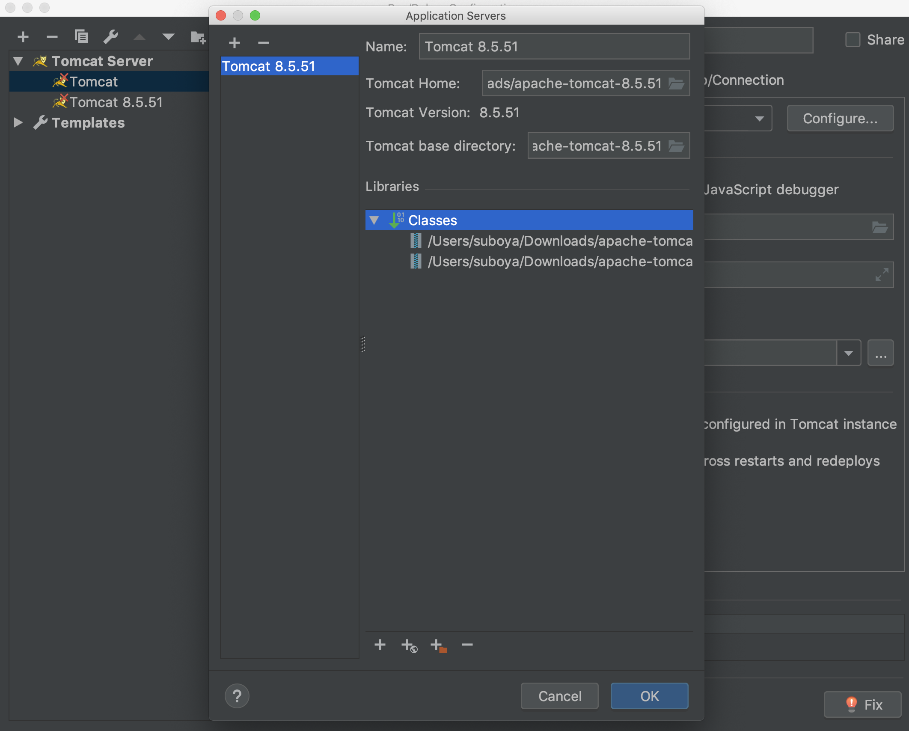This screenshot has height=731, width=909.
Task: Select the Tomcat 8.5.51 run configuration
Action: (x=116, y=102)
